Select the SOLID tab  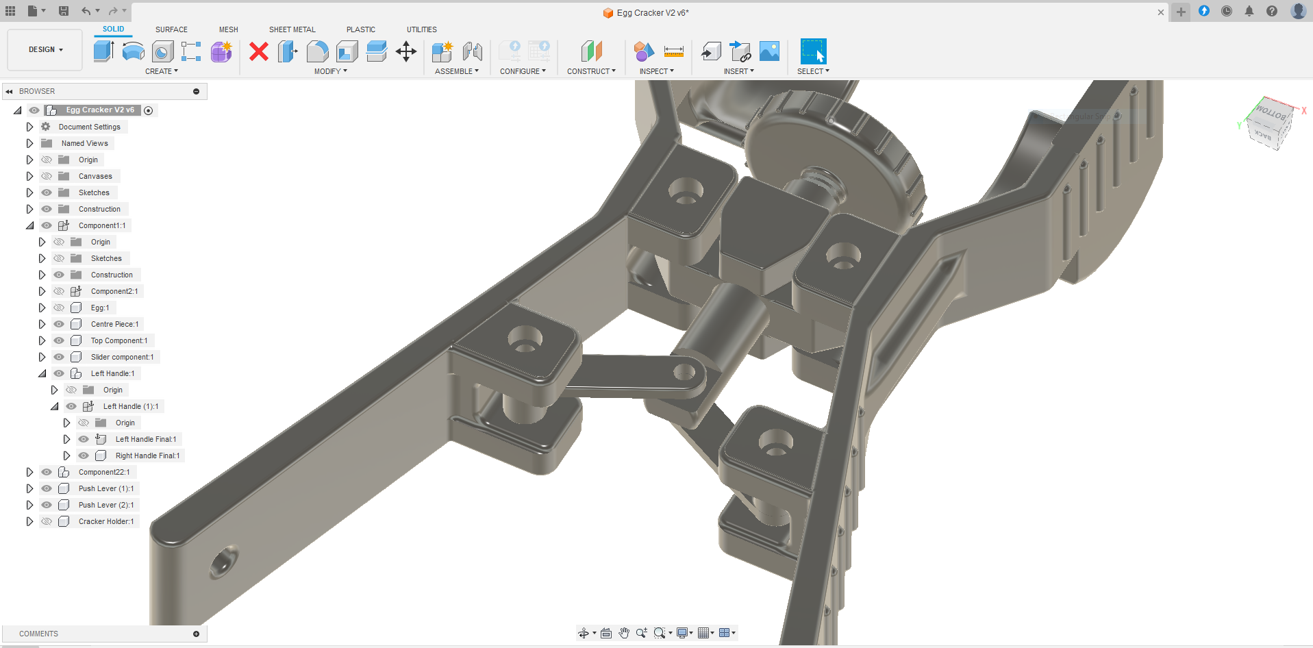pyautogui.click(x=114, y=29)
